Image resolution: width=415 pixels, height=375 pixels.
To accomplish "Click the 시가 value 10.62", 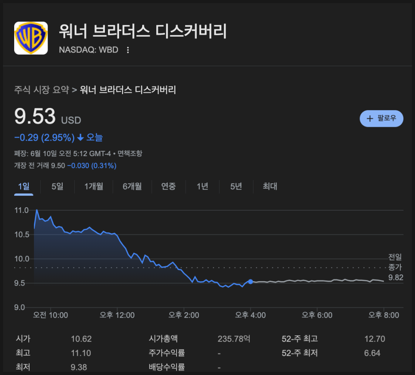I will coord(81,339).
